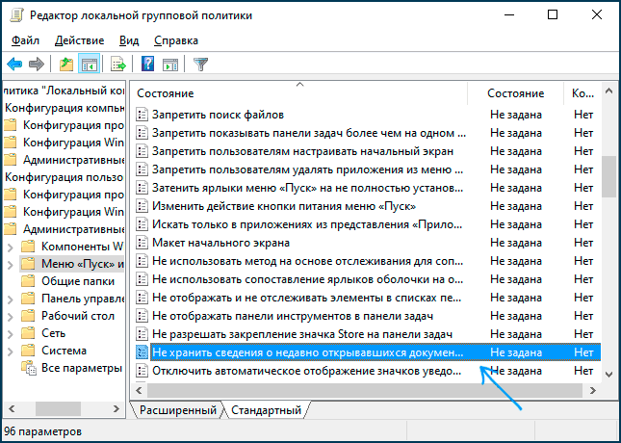Click the icon beside "Отключить автоматическое отображение значков"
The image size is (621, 443).
[x=142, y=371]
